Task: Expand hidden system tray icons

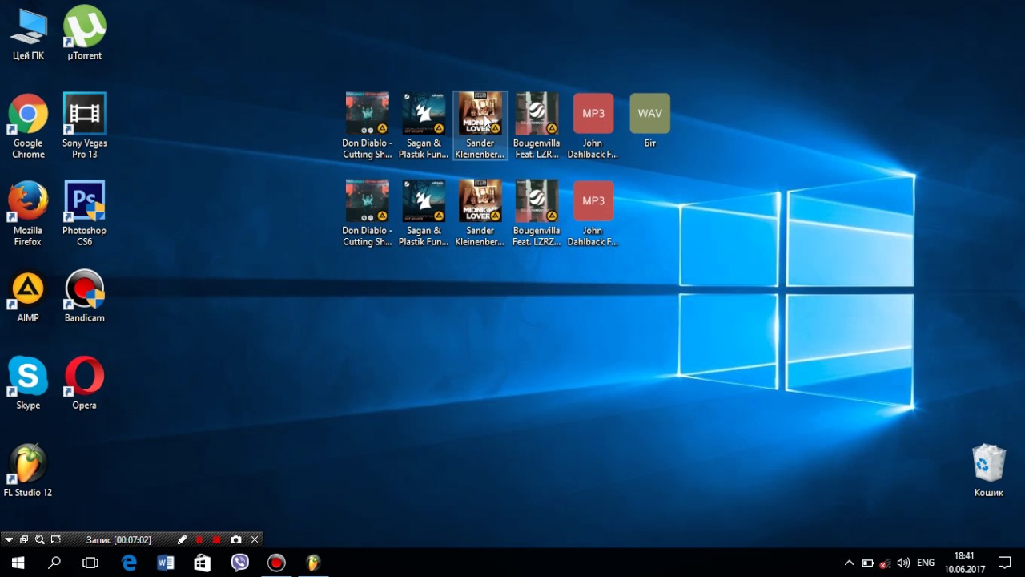Action: tap(850, 563)
